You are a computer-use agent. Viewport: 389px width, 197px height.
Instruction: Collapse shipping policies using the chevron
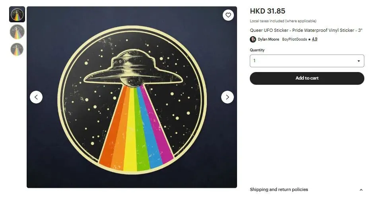click(361, 190)
